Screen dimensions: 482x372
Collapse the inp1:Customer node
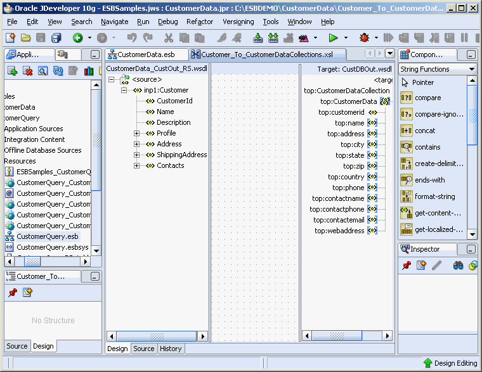124,91
